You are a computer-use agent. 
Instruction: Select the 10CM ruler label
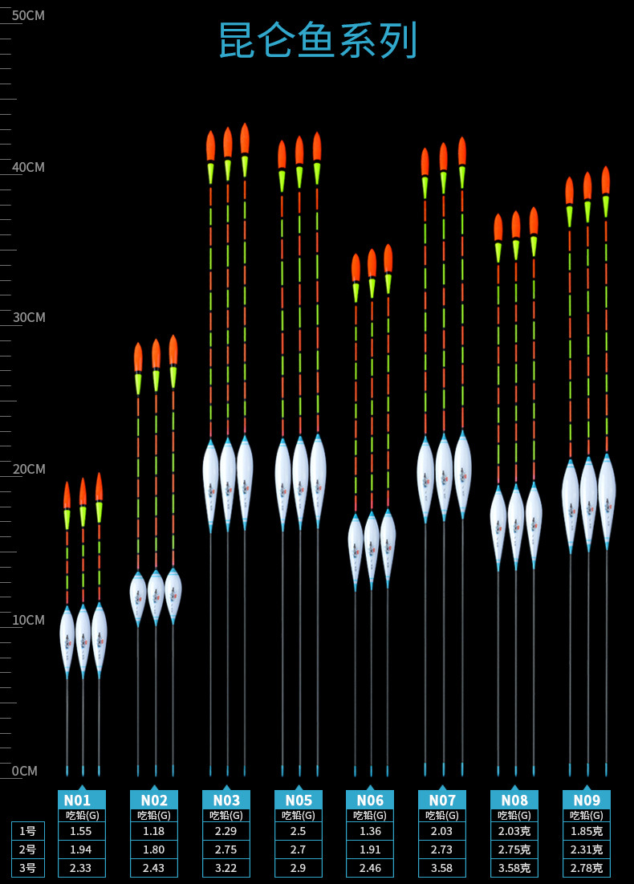click(28, 620)
